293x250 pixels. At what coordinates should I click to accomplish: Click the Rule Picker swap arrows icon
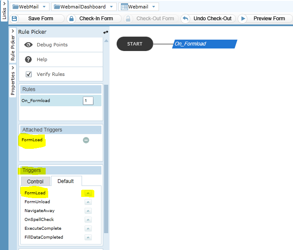pos(106,32)
